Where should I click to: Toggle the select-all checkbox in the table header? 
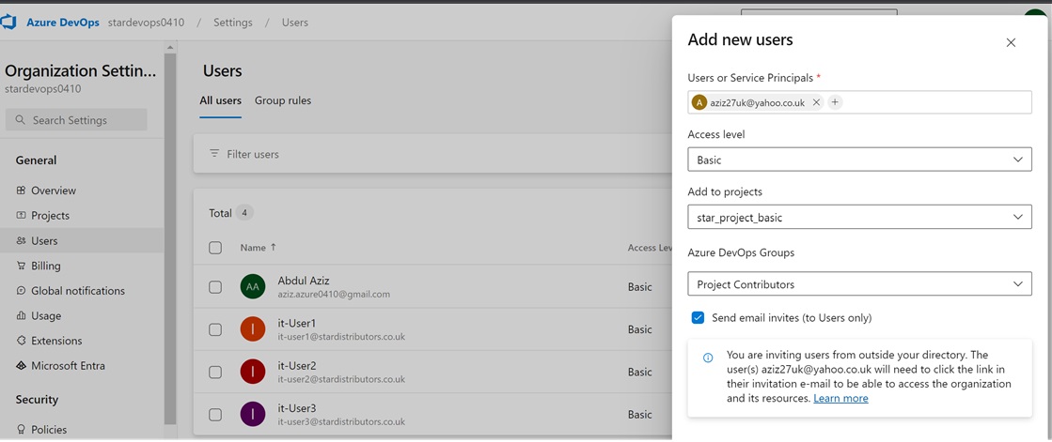215,248
